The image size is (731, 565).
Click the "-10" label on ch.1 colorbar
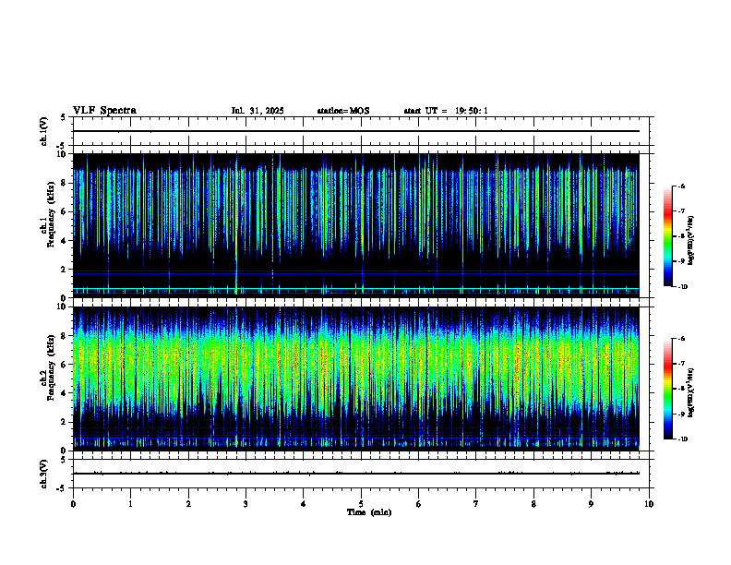tap(682, 287)
